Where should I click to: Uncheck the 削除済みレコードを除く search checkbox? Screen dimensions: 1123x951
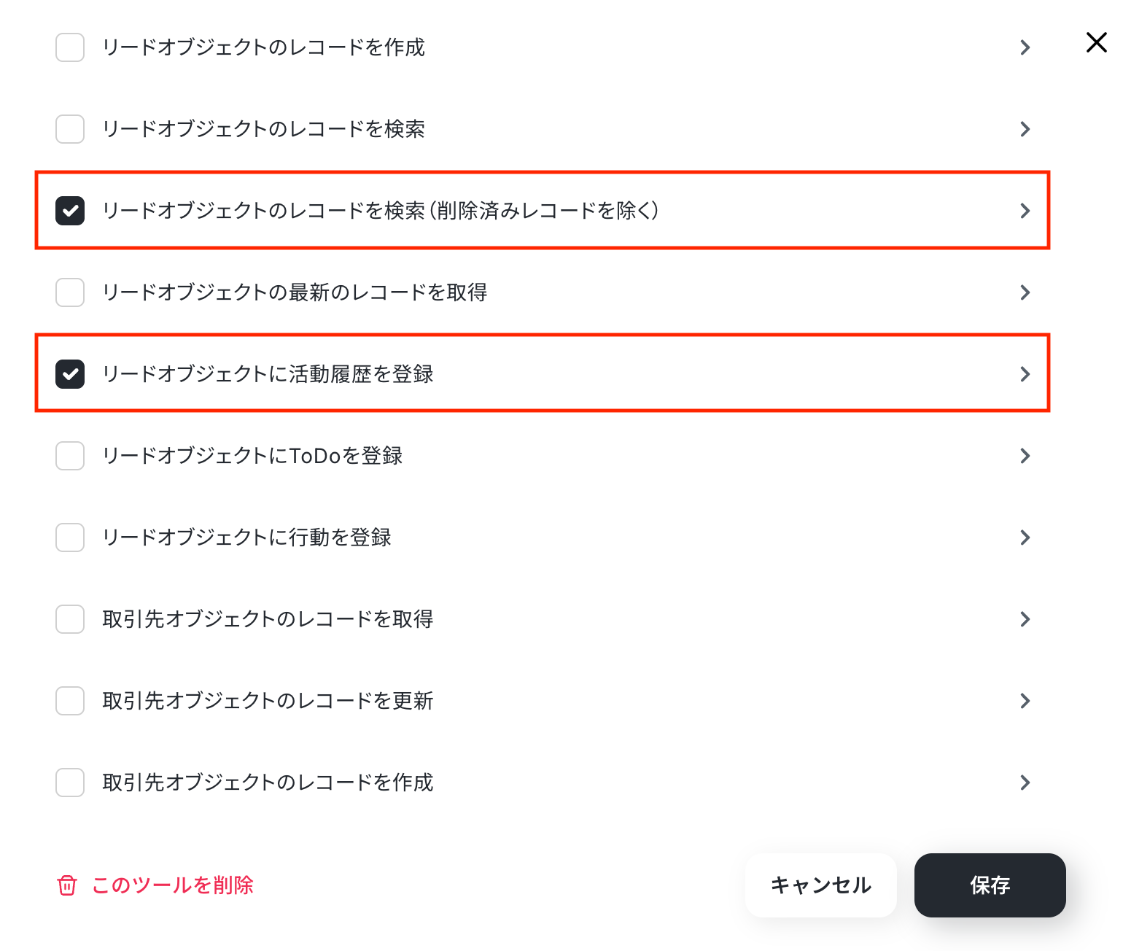click(x=70, y=211)
